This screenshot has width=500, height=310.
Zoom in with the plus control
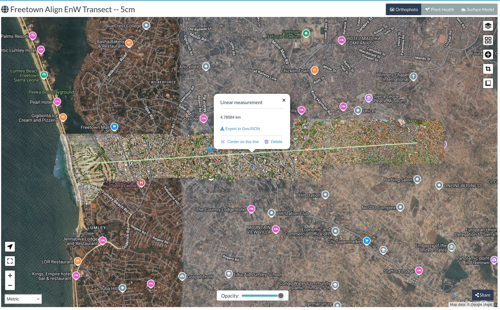[x=10, y=275]
